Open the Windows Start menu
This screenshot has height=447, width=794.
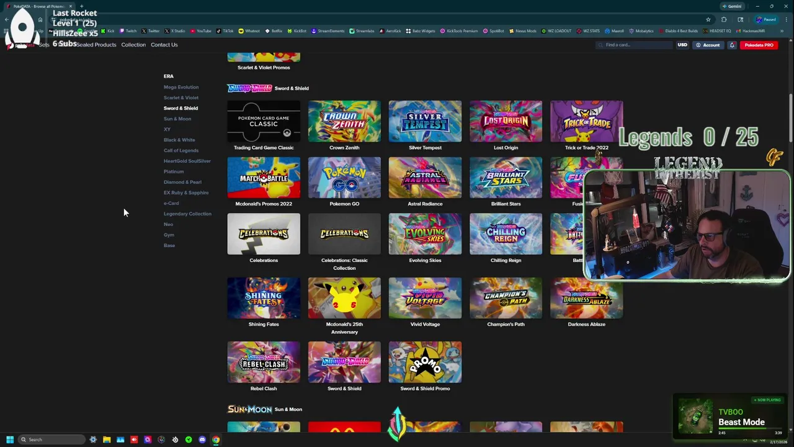pyautogui.click(x=10, y=440)
